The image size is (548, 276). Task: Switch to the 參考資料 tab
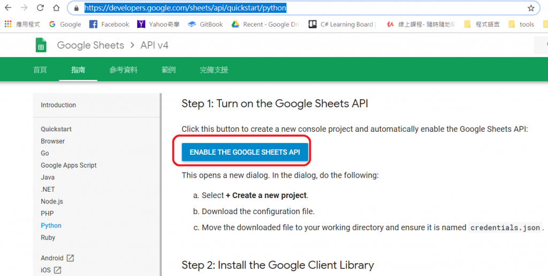(x=124, y=70)
